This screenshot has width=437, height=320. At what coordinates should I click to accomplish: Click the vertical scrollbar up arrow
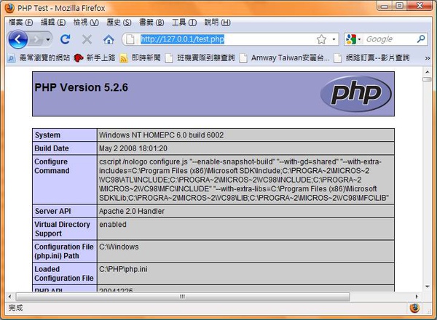[428, 72]
